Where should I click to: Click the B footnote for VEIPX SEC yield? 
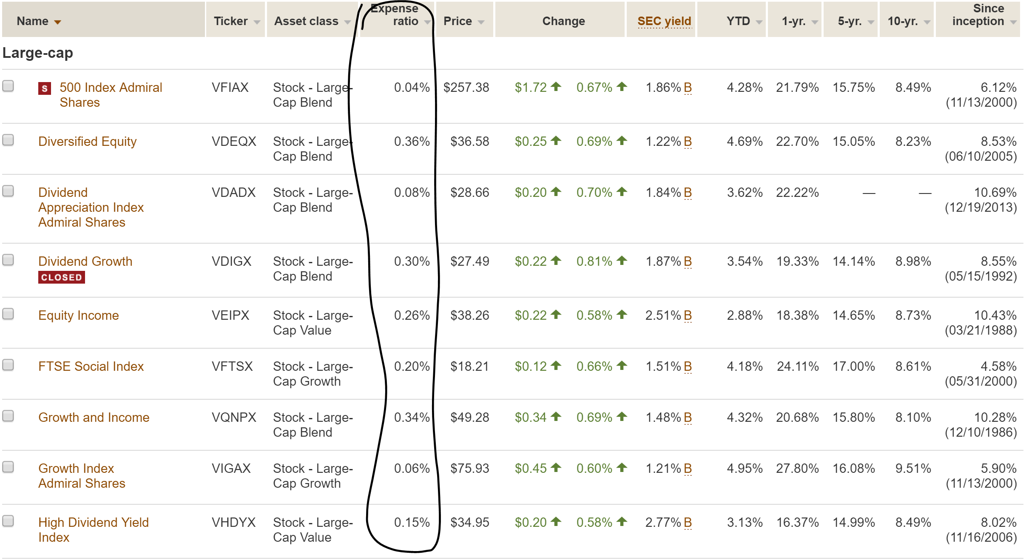[x=688, y=316]
